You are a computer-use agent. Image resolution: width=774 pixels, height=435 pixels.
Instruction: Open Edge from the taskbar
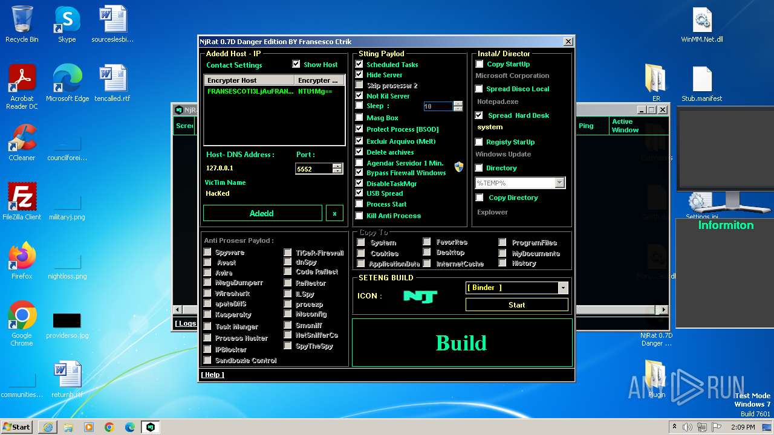pyautogui.click(x=130, y=427)
